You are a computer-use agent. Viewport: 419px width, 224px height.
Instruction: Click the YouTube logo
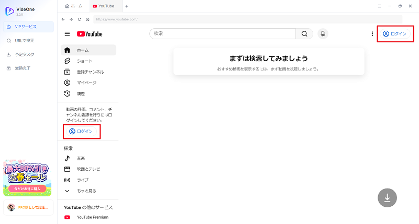90,34
